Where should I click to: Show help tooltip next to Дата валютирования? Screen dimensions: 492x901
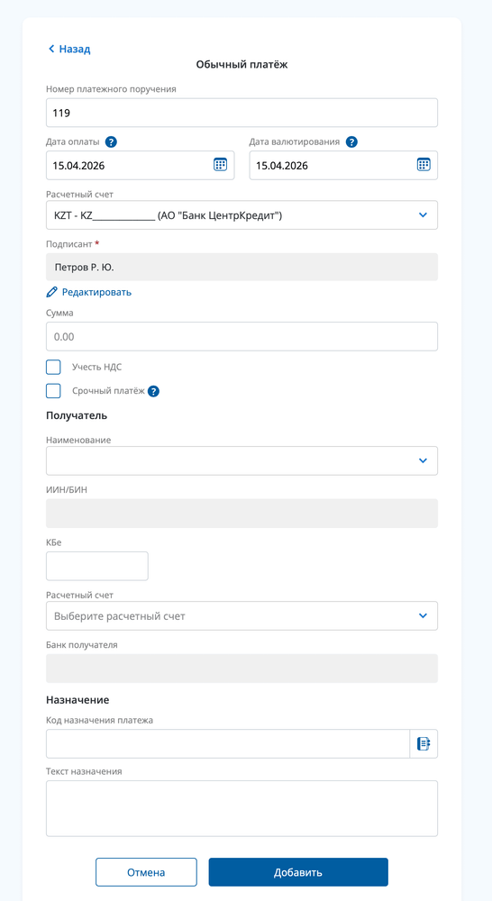(351, 142)
